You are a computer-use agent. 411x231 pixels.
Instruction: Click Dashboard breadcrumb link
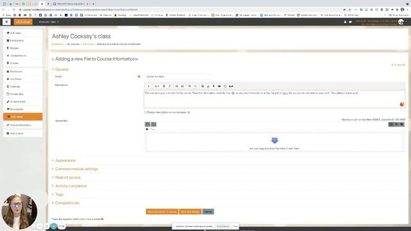pyautogui.click(x=58, y=44)
